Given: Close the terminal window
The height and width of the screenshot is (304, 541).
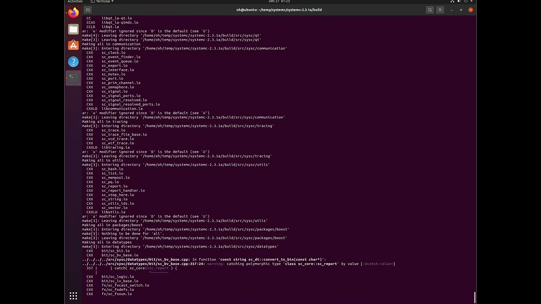Looking at the screenshot, I should click(470, 10).
